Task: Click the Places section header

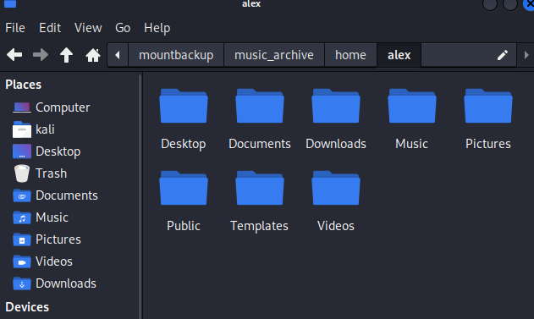Action: click(x=23, y=85)
